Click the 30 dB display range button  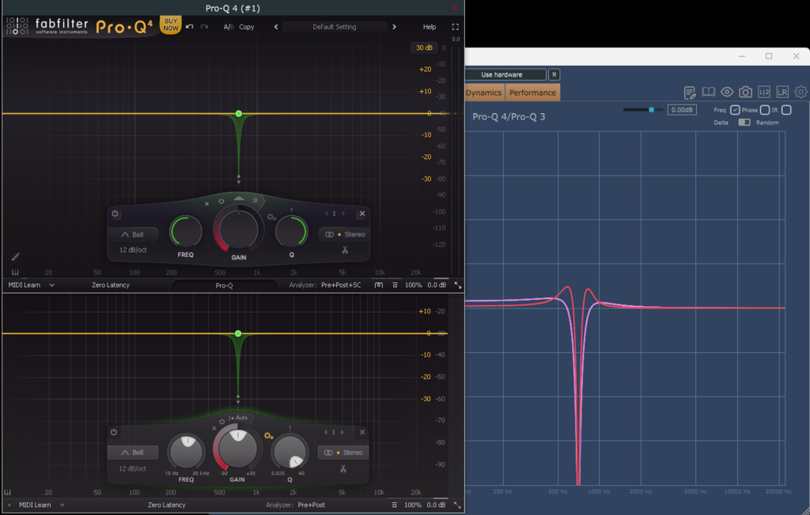click(424, 47)
